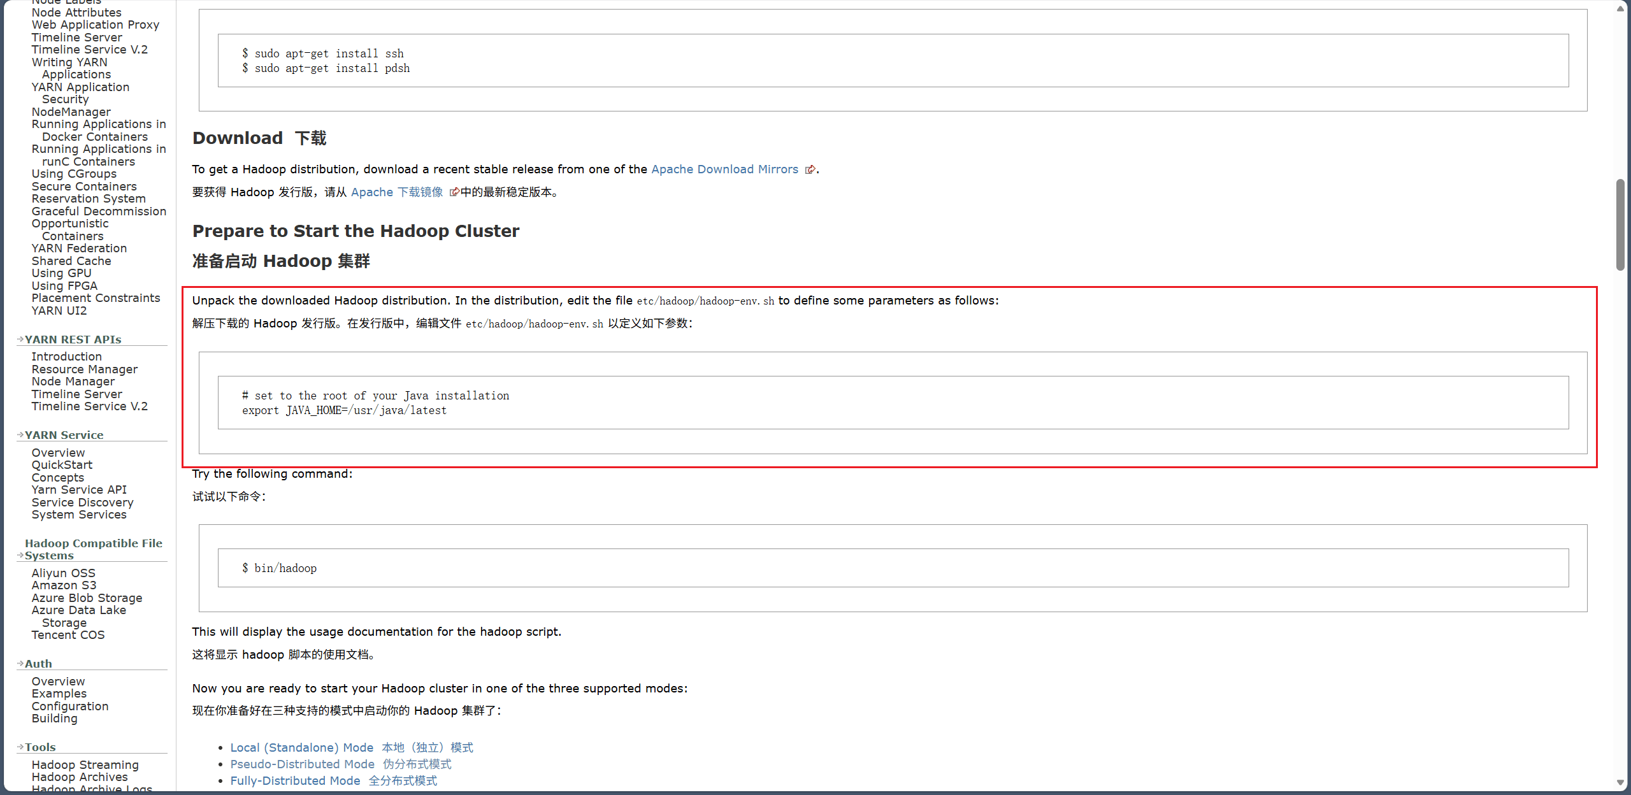Click the '$ bin/hadoop' command text
The image size is (1631, 795).
(x=279, y=568)
